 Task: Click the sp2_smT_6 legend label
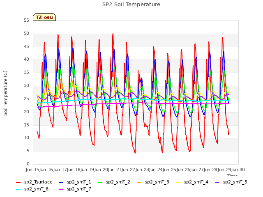click(36, 189)
